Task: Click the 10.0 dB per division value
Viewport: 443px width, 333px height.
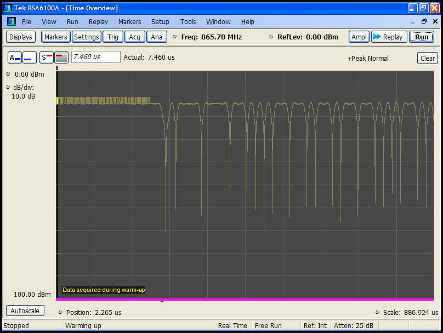Action: coord(23,96)
